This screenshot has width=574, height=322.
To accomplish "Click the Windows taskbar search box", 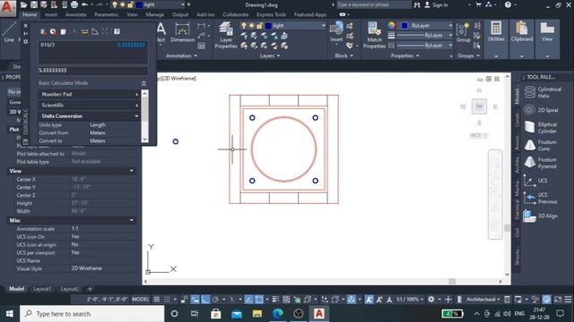I will [x=92, y=314].
